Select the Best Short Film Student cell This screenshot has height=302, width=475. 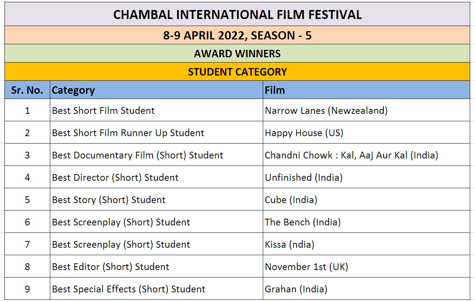156,110
